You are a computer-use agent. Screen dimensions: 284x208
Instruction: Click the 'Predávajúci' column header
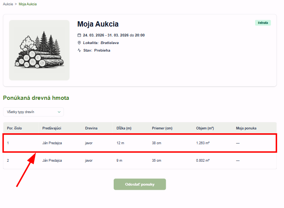(52, 128)
